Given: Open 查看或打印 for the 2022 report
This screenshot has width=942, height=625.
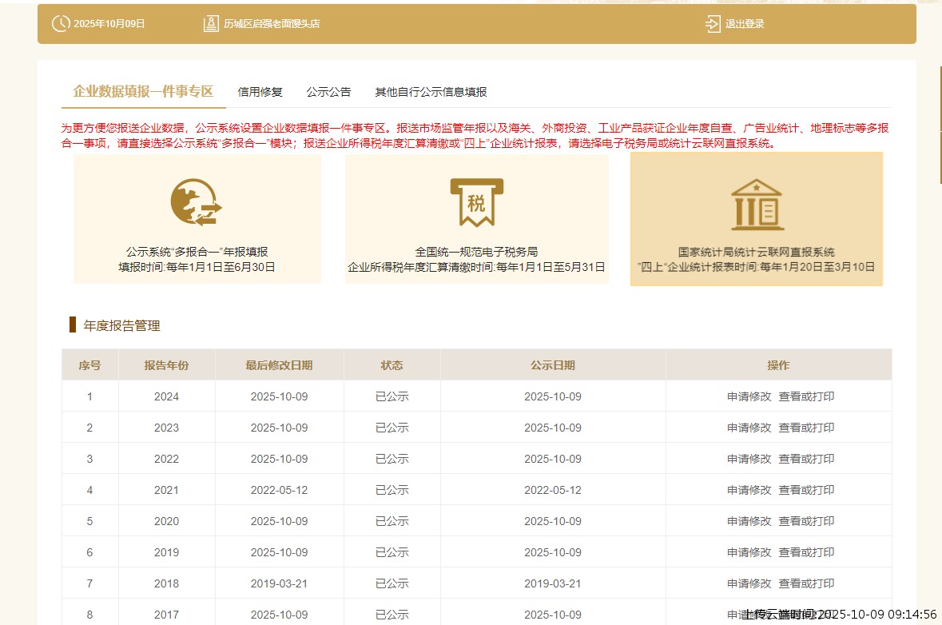Looking at the screenshot, I should (806, 459).
